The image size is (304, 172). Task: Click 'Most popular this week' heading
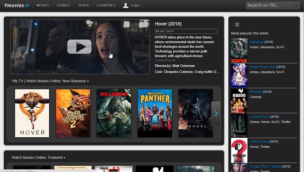(250, 33)
